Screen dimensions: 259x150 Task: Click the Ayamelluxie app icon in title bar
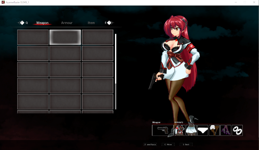[x=3, y=2]
